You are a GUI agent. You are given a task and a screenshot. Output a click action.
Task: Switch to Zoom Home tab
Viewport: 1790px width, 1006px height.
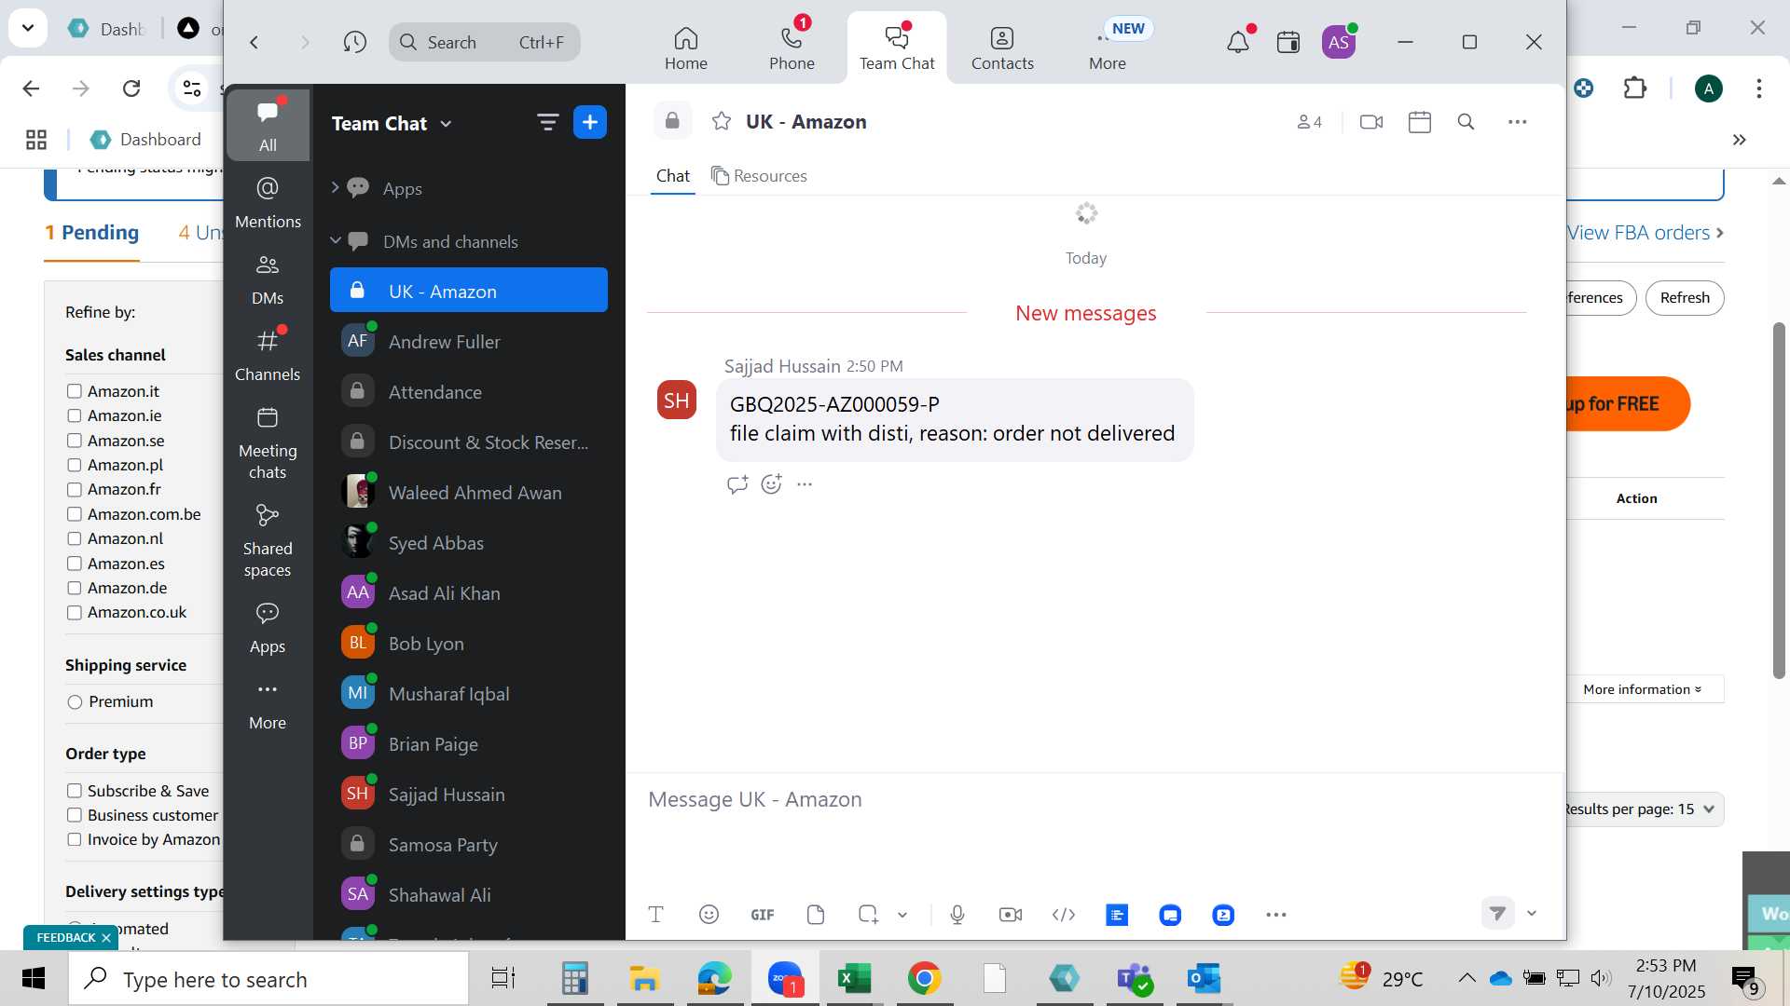686,48
